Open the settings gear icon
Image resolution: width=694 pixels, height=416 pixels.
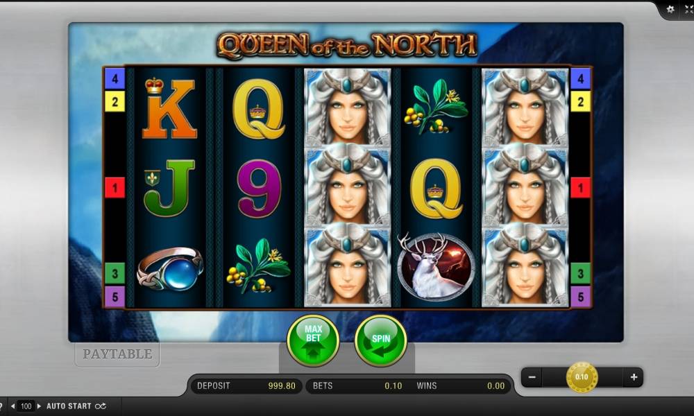point(670,9)
